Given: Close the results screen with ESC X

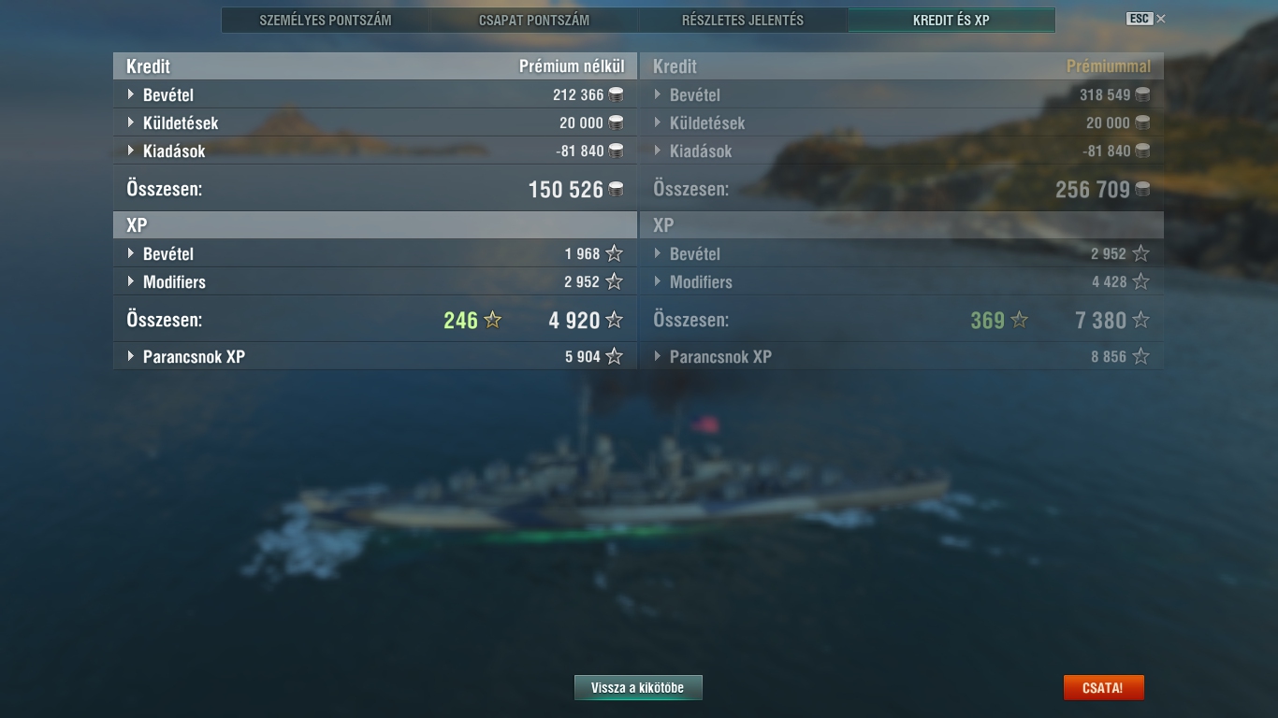Looking at the screenshot, I should 1146,19.
